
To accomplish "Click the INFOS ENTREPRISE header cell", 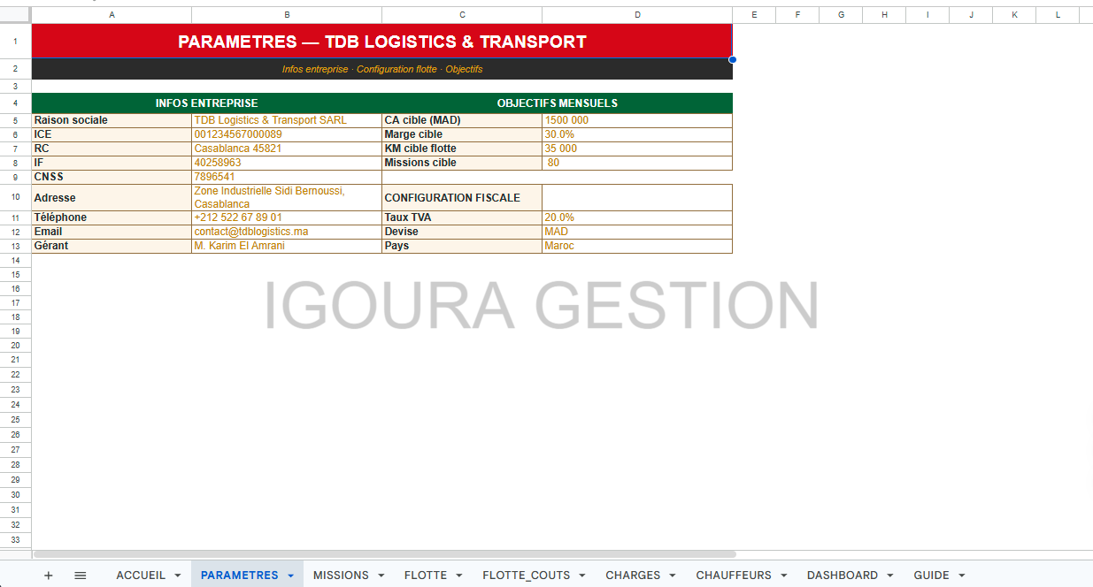I will 207,103.
